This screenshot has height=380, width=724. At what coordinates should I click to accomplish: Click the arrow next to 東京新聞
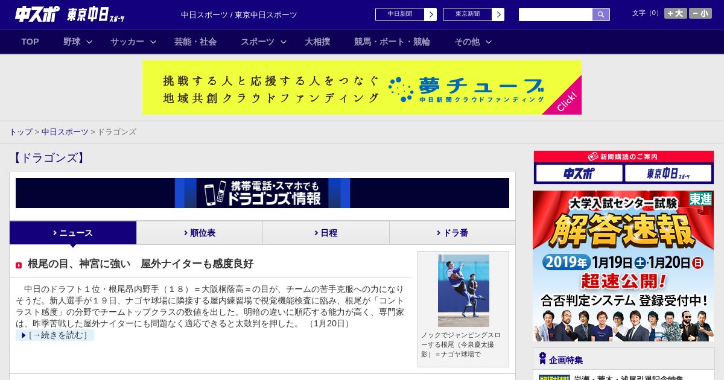coord(498,14)
